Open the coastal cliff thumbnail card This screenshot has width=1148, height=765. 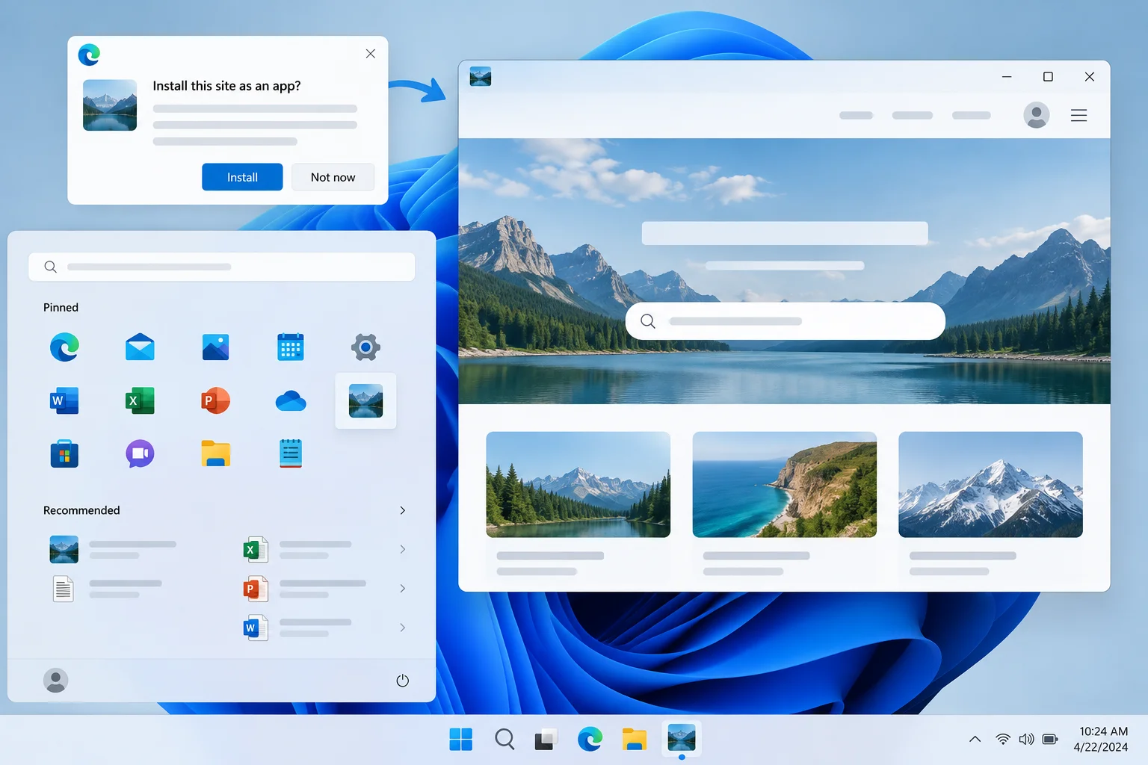[x=784, y=484]
